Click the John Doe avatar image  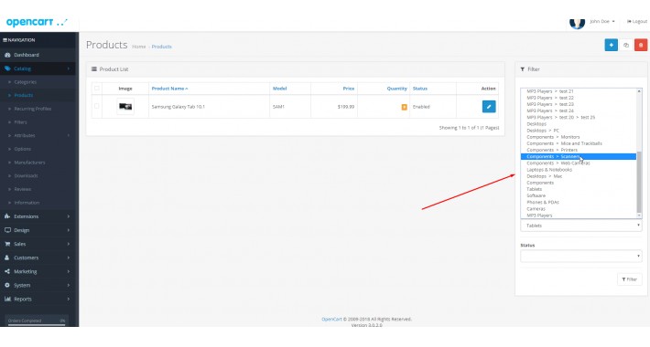pos(577,23)
